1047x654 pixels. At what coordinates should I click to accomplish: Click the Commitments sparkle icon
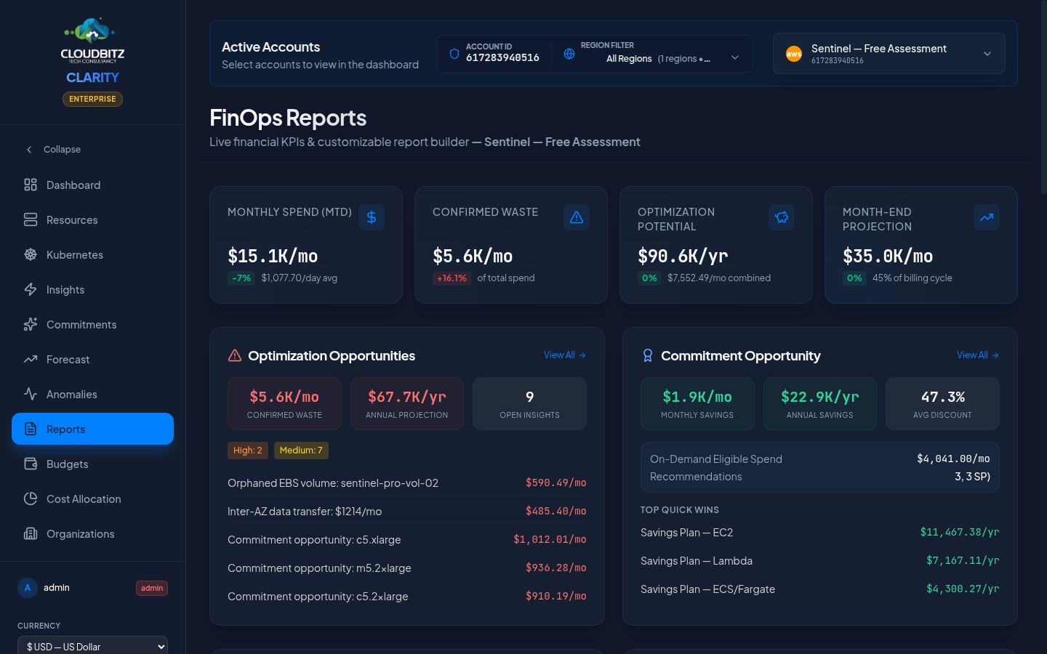pos(31,324)
